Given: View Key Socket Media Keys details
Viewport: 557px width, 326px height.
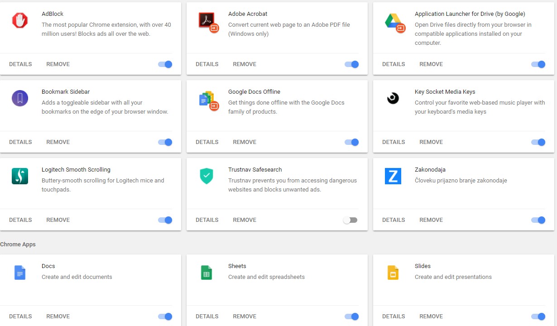Looking at the screenshot, I should 394,142.
